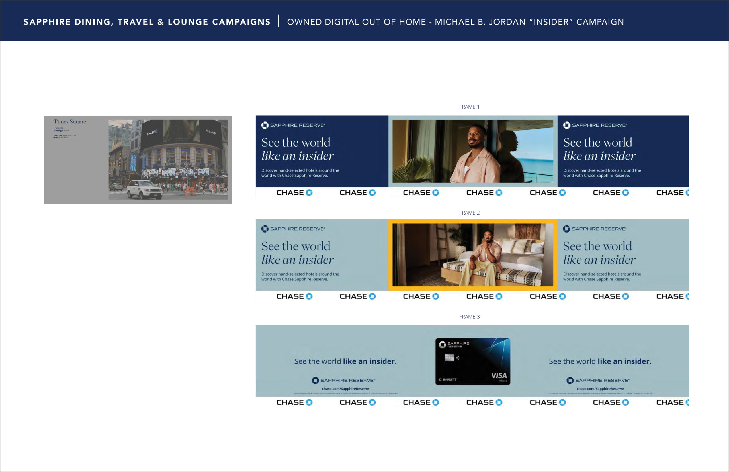Open chase.com/SapphireReserve link in Frame 3 left
This screenshot has height=472, width=729.
pos(345,389)
